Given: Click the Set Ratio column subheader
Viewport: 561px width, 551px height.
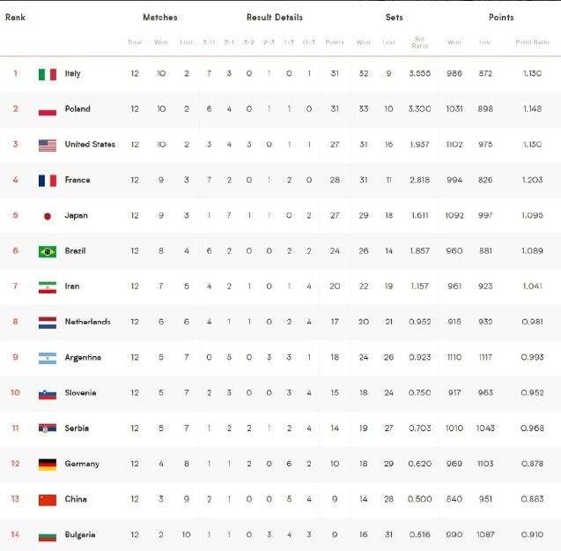Looking at the screenshot, I should pos(419,41).
